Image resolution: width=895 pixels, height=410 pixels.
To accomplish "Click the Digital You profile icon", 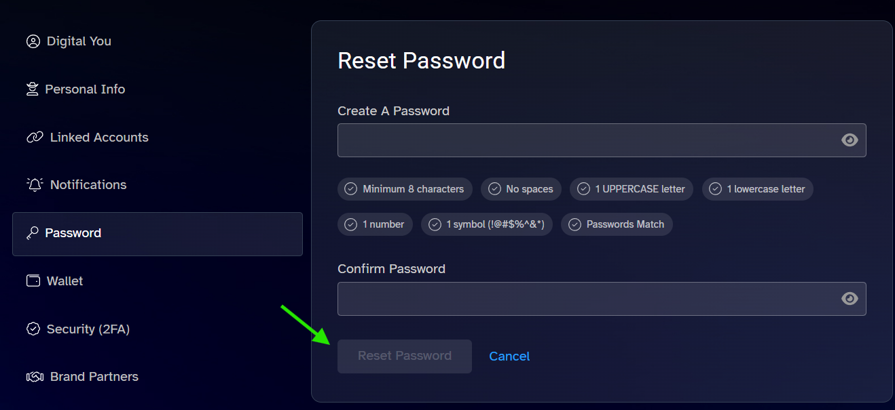I will click(x=33, y=41).
